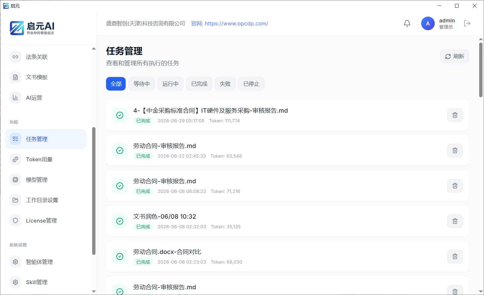Click the 2026-06-29 05:17:05 timestamp
The width and height of the screenshot is (484, 295).
(x=181, y=121)
